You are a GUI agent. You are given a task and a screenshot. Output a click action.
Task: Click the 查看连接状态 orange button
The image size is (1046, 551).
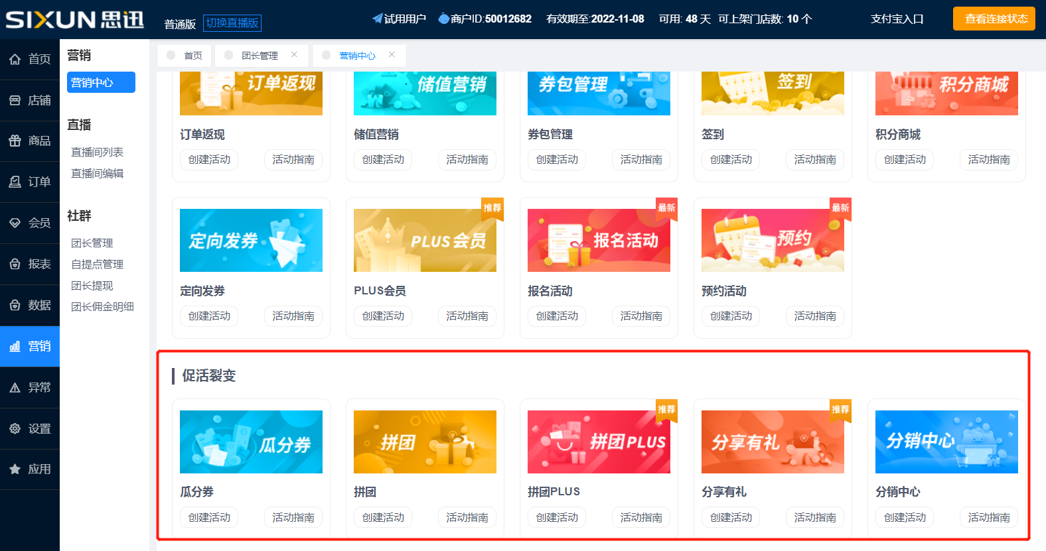tap(996, 19)
